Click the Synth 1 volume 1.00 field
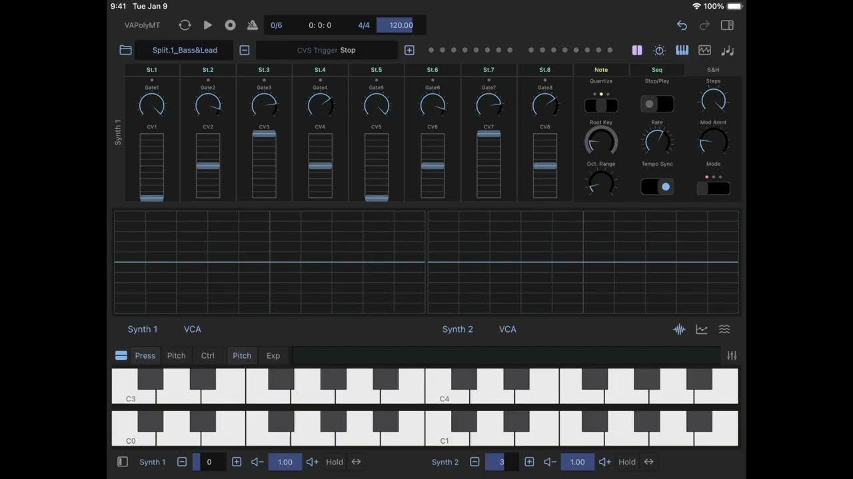 tap(285, 462)
